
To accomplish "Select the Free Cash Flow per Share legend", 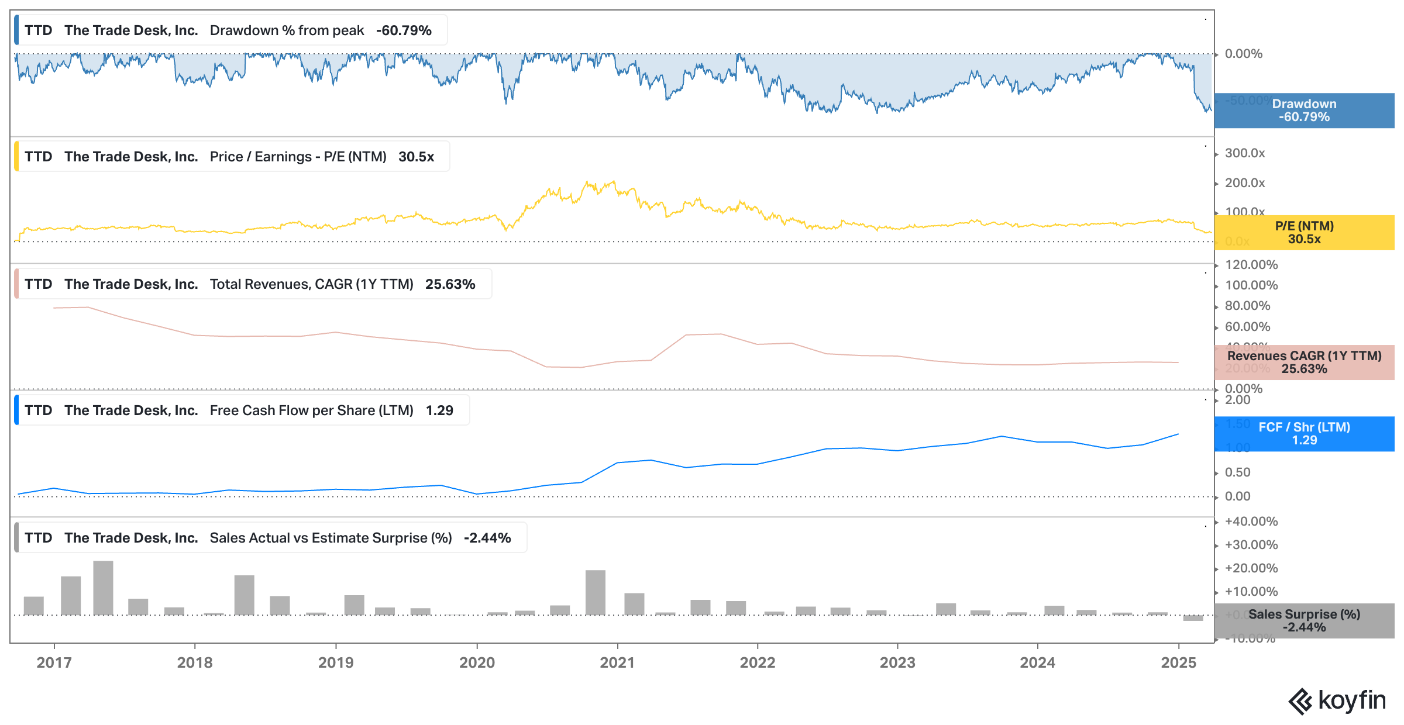I will click(242, 410).
